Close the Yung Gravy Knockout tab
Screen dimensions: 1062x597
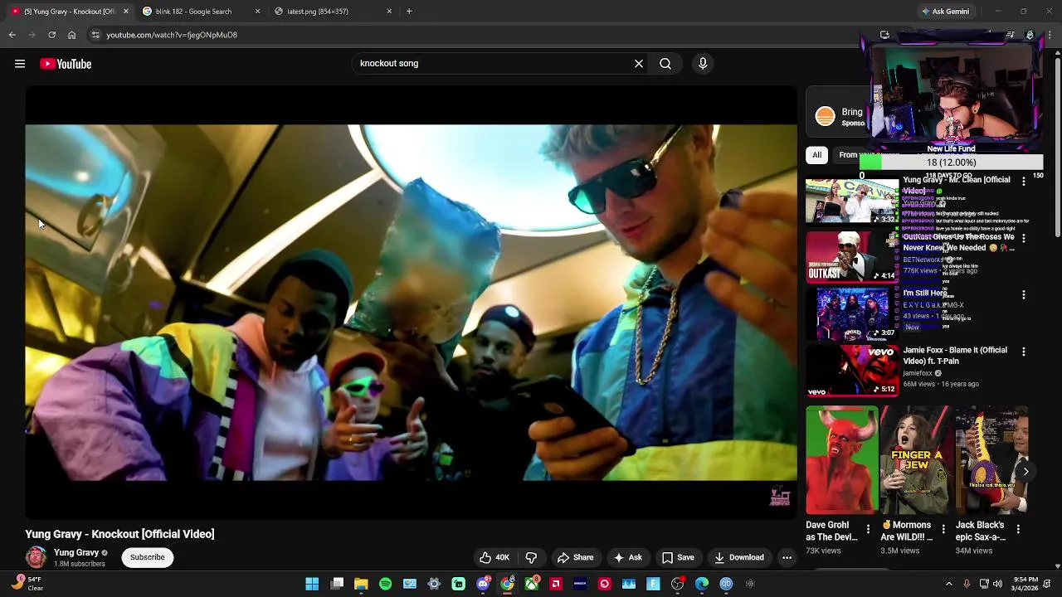[126, 12]
